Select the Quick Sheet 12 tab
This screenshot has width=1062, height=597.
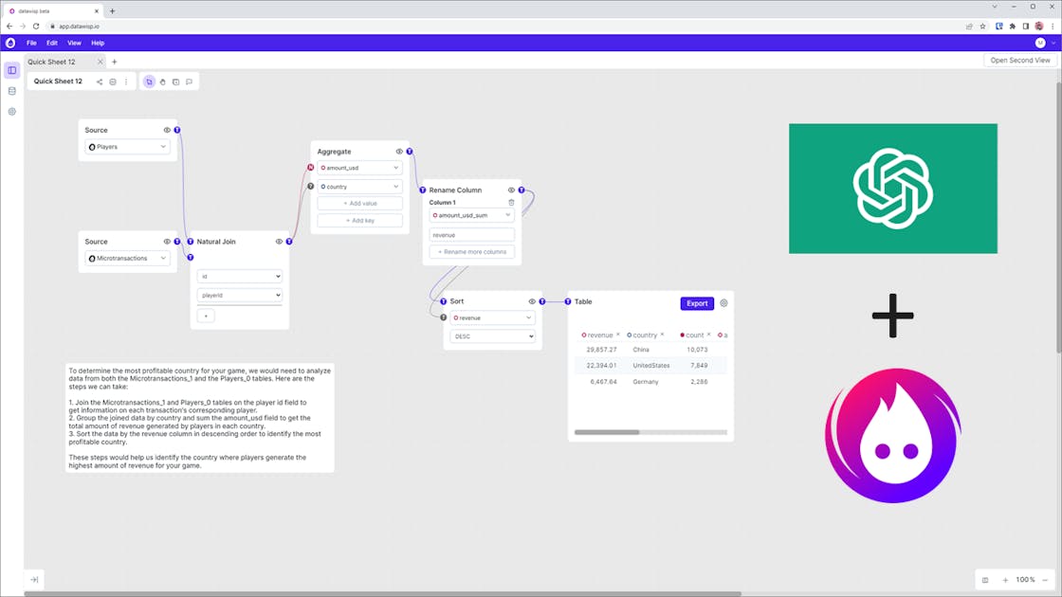click(x=59, y=61)
